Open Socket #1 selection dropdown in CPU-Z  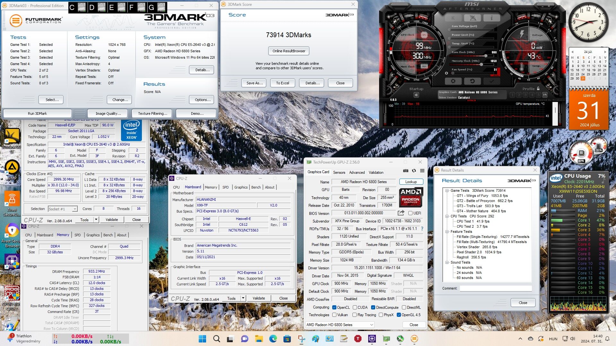pyautogui.click(x=63, y=209)
